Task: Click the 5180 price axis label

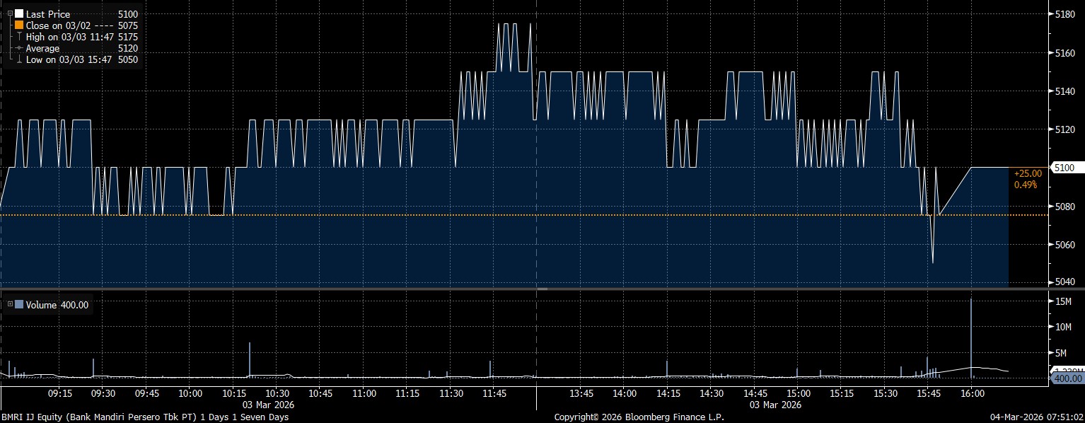Action: pos(1064,14)
